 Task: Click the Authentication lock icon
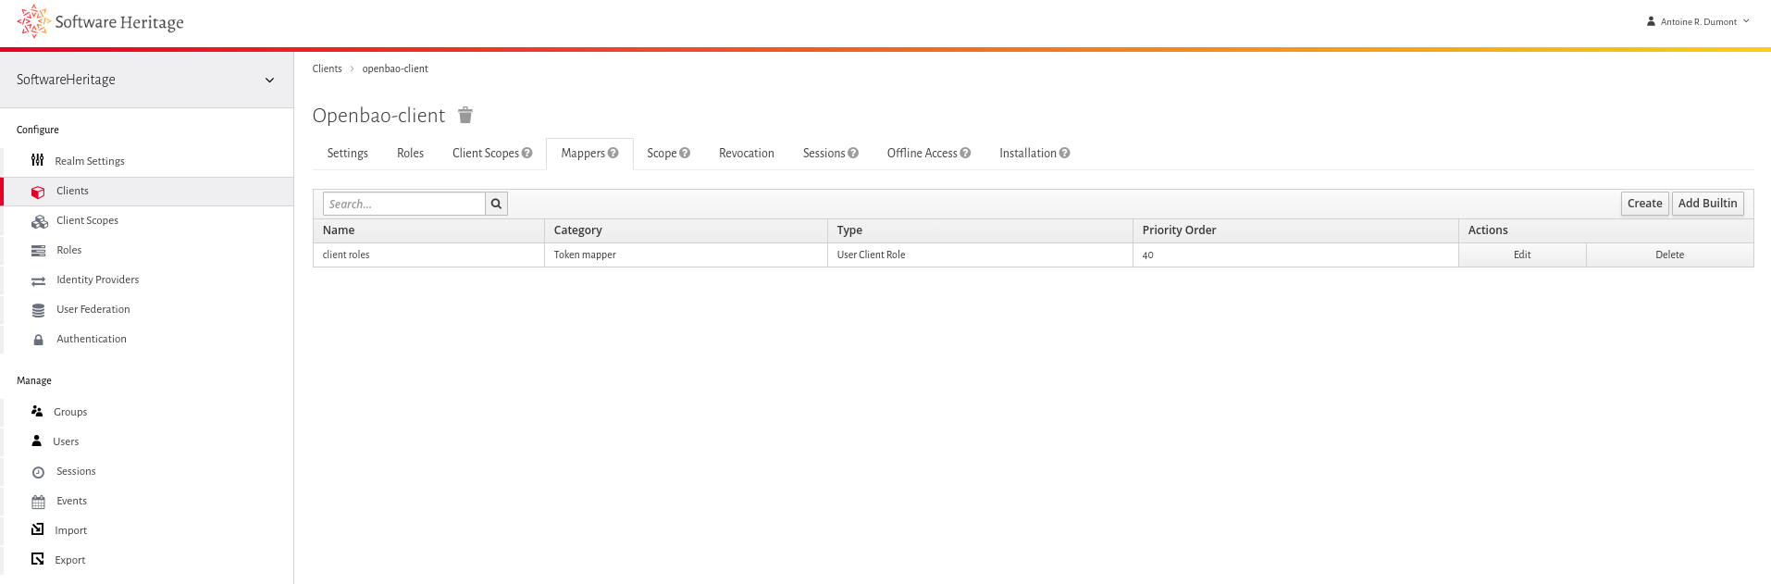(x=38, y=340)
